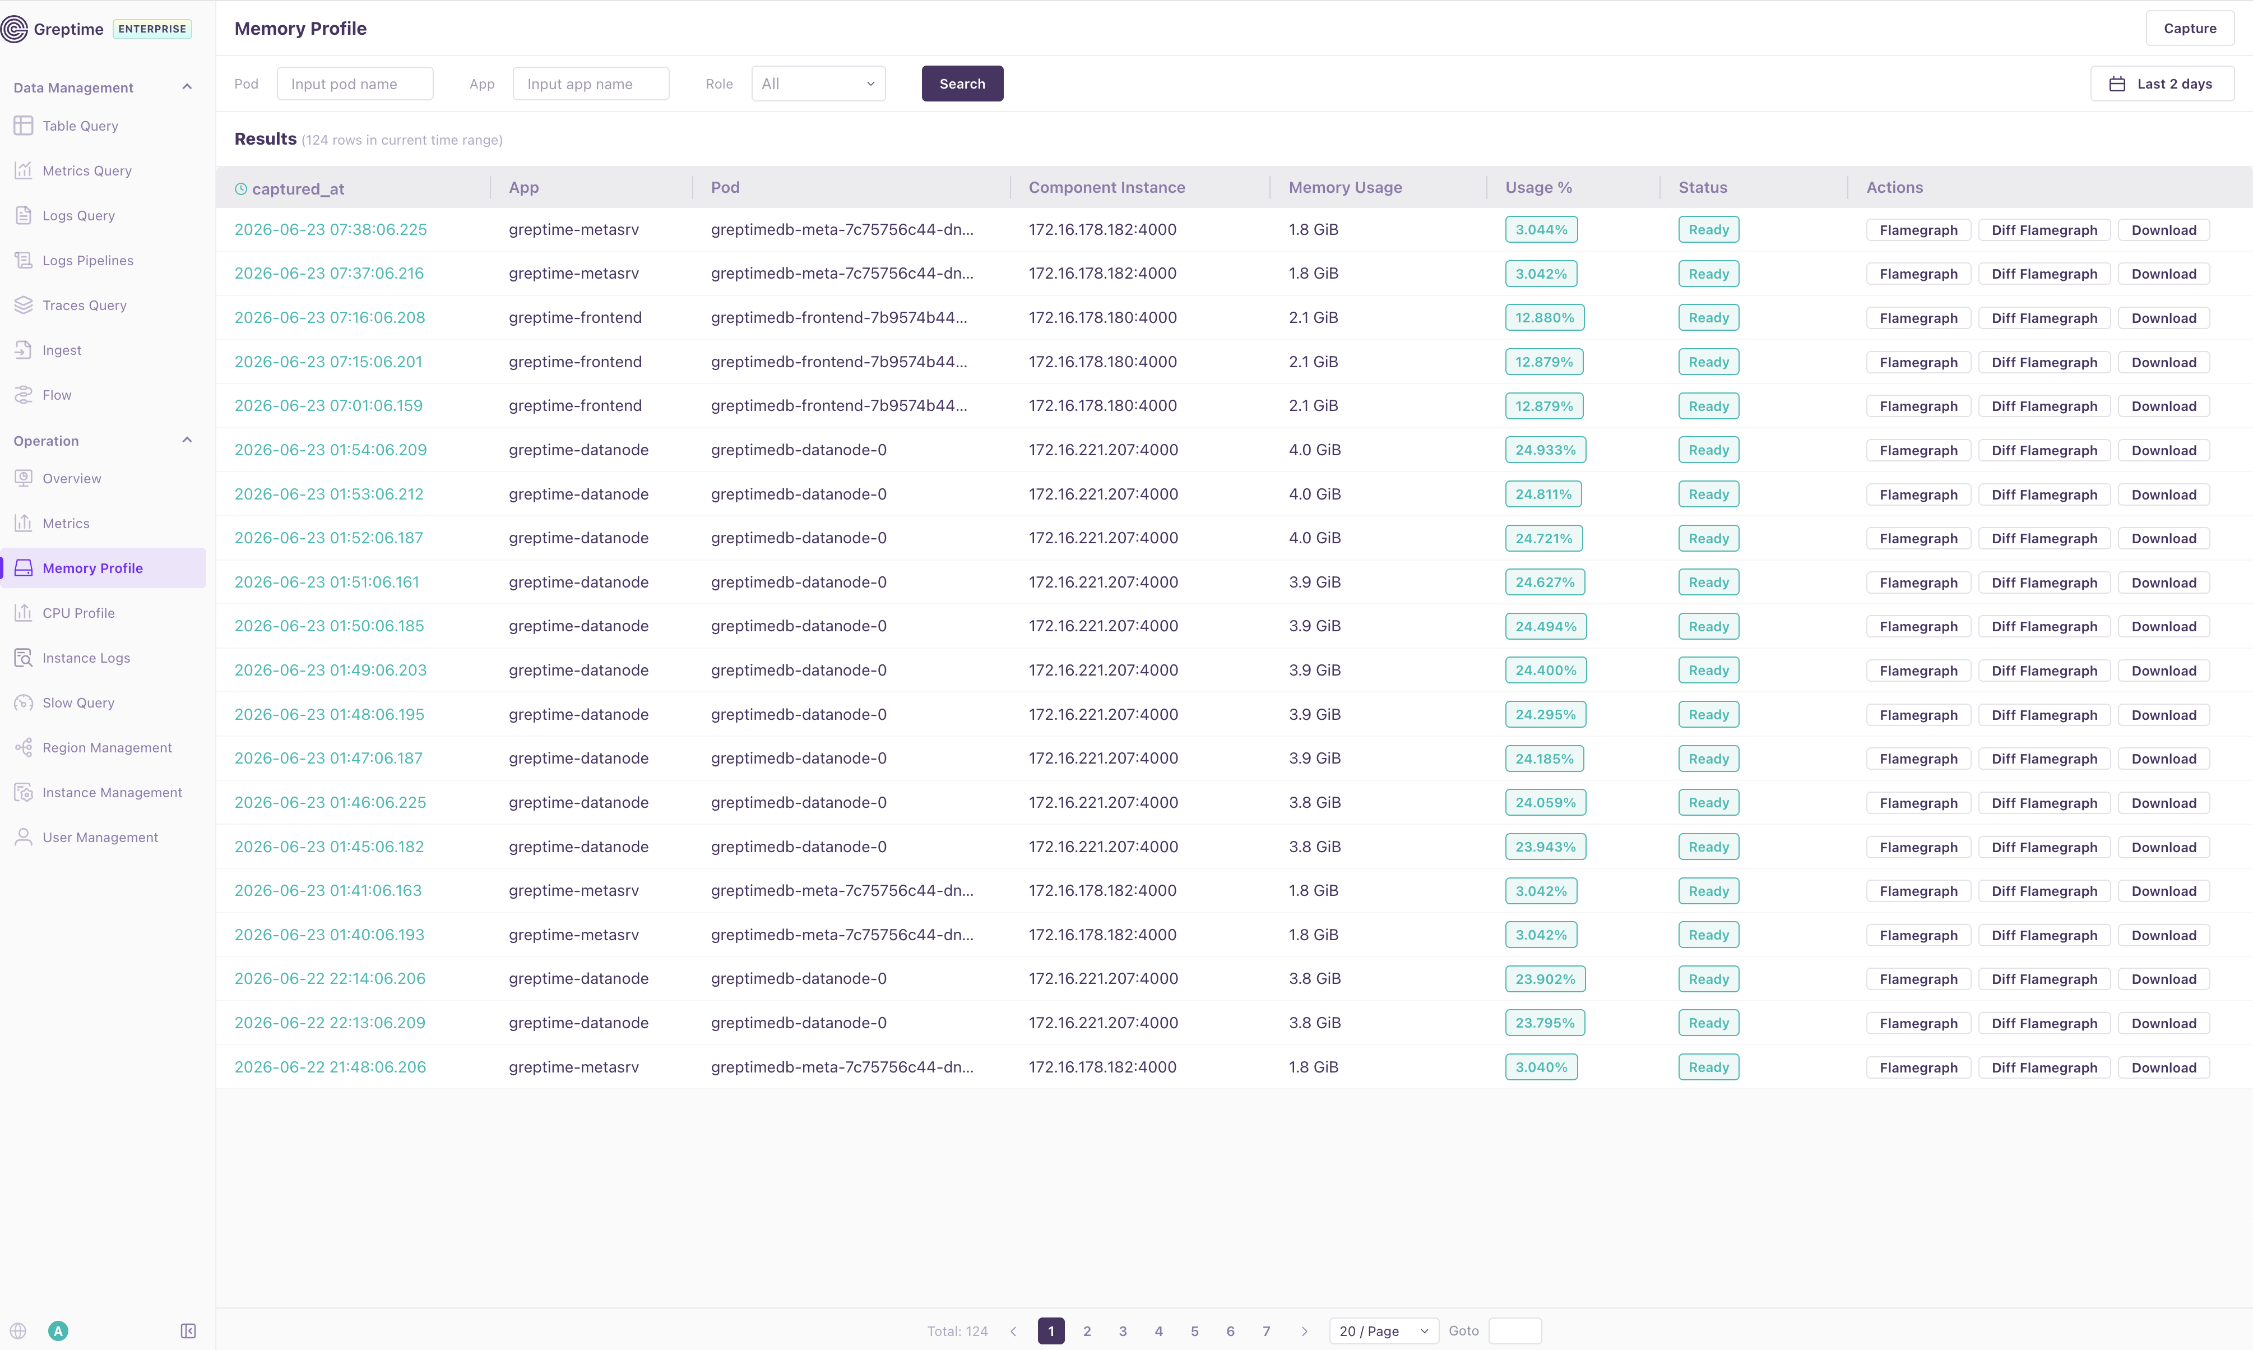The width and height of the screenshot is (2253, 1350).
Task: Open Region Management nodes icon
Action: click(24, 748)
